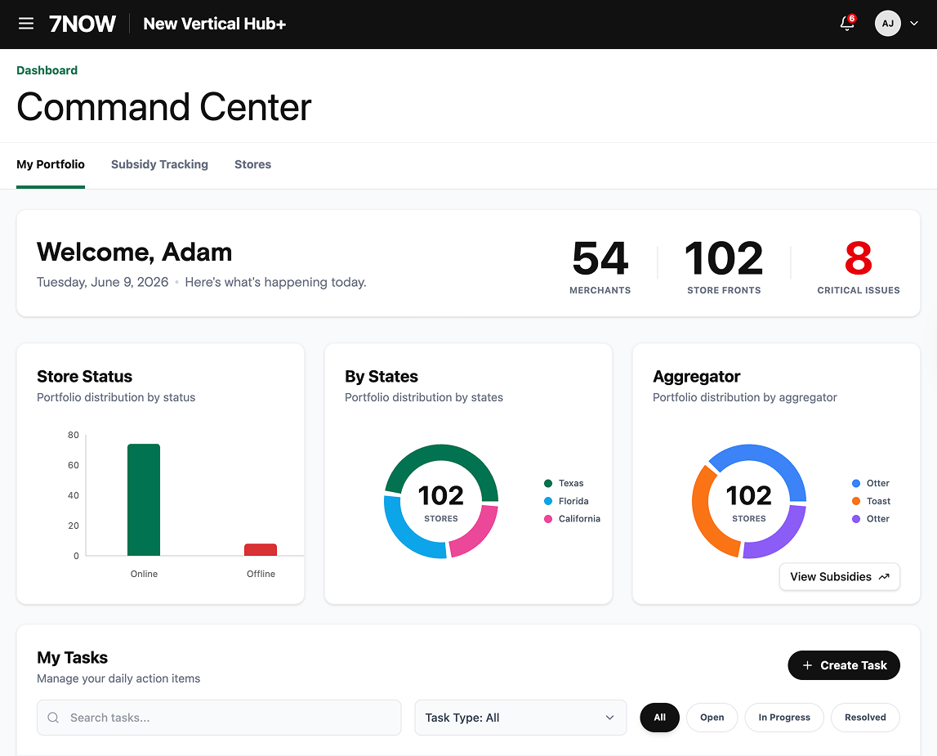Screen dimensions: 937x756
Task: Click the Dashboard breadcrumb link
Action: 47,70
